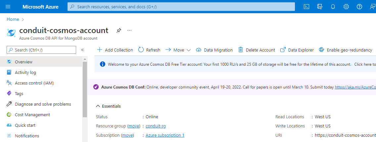Click the Access control (IAM) icon
Screen dimensions: 376x142
(x=9, y=83)
